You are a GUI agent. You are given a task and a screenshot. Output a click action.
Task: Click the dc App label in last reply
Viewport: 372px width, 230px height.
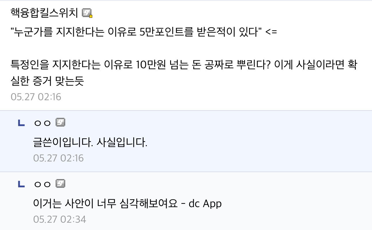click(205, 204)
